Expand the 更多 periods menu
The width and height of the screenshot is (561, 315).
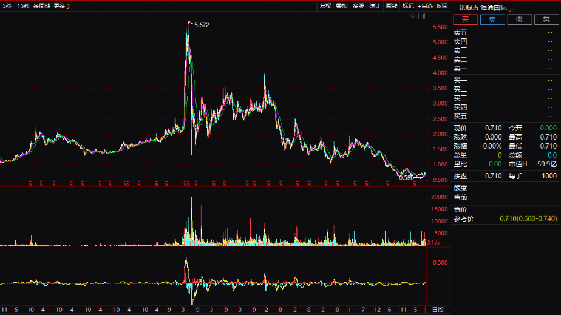point(61,6)
